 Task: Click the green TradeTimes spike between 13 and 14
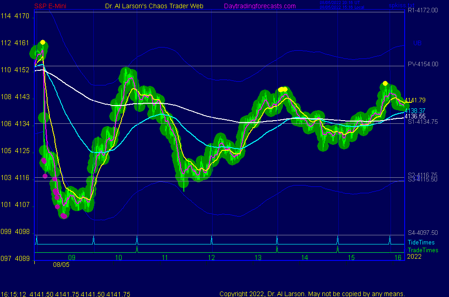(x=277, y=249)
